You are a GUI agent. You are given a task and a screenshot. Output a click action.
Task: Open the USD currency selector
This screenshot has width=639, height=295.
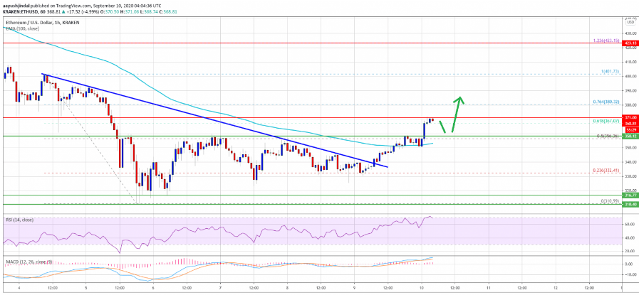click(630, 22)
